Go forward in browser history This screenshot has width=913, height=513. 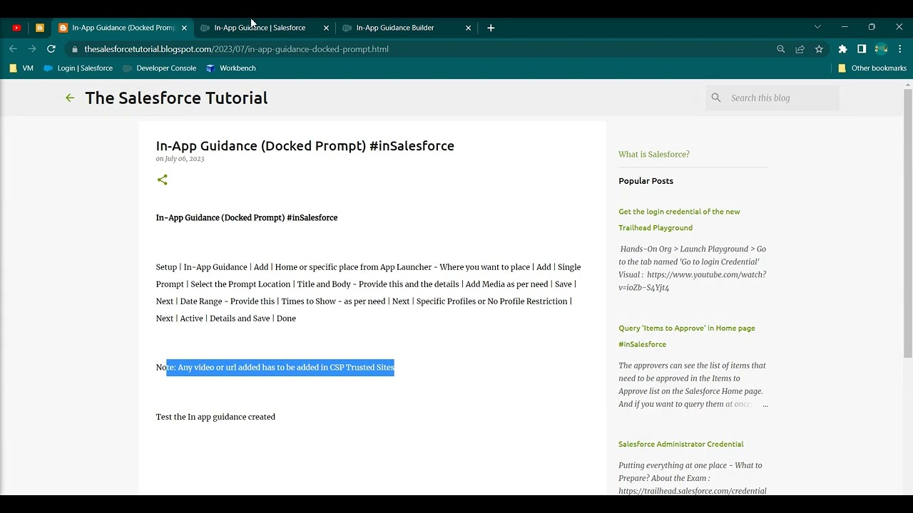pyautogui.click(x=32, y=49)
